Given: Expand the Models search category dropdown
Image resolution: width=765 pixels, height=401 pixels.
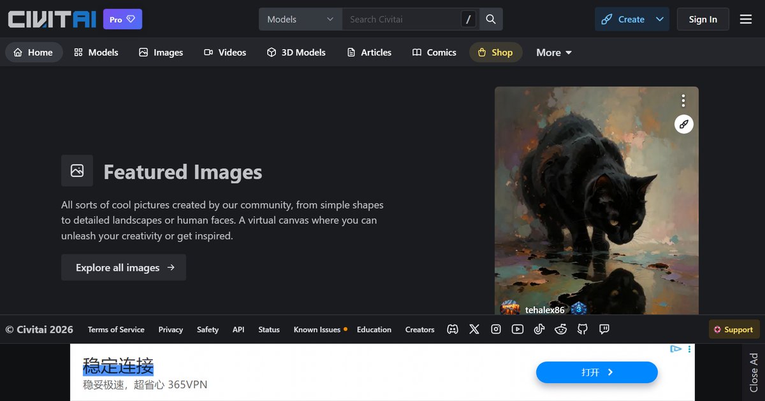Looking at the screenshot, I should coord(300,19).
